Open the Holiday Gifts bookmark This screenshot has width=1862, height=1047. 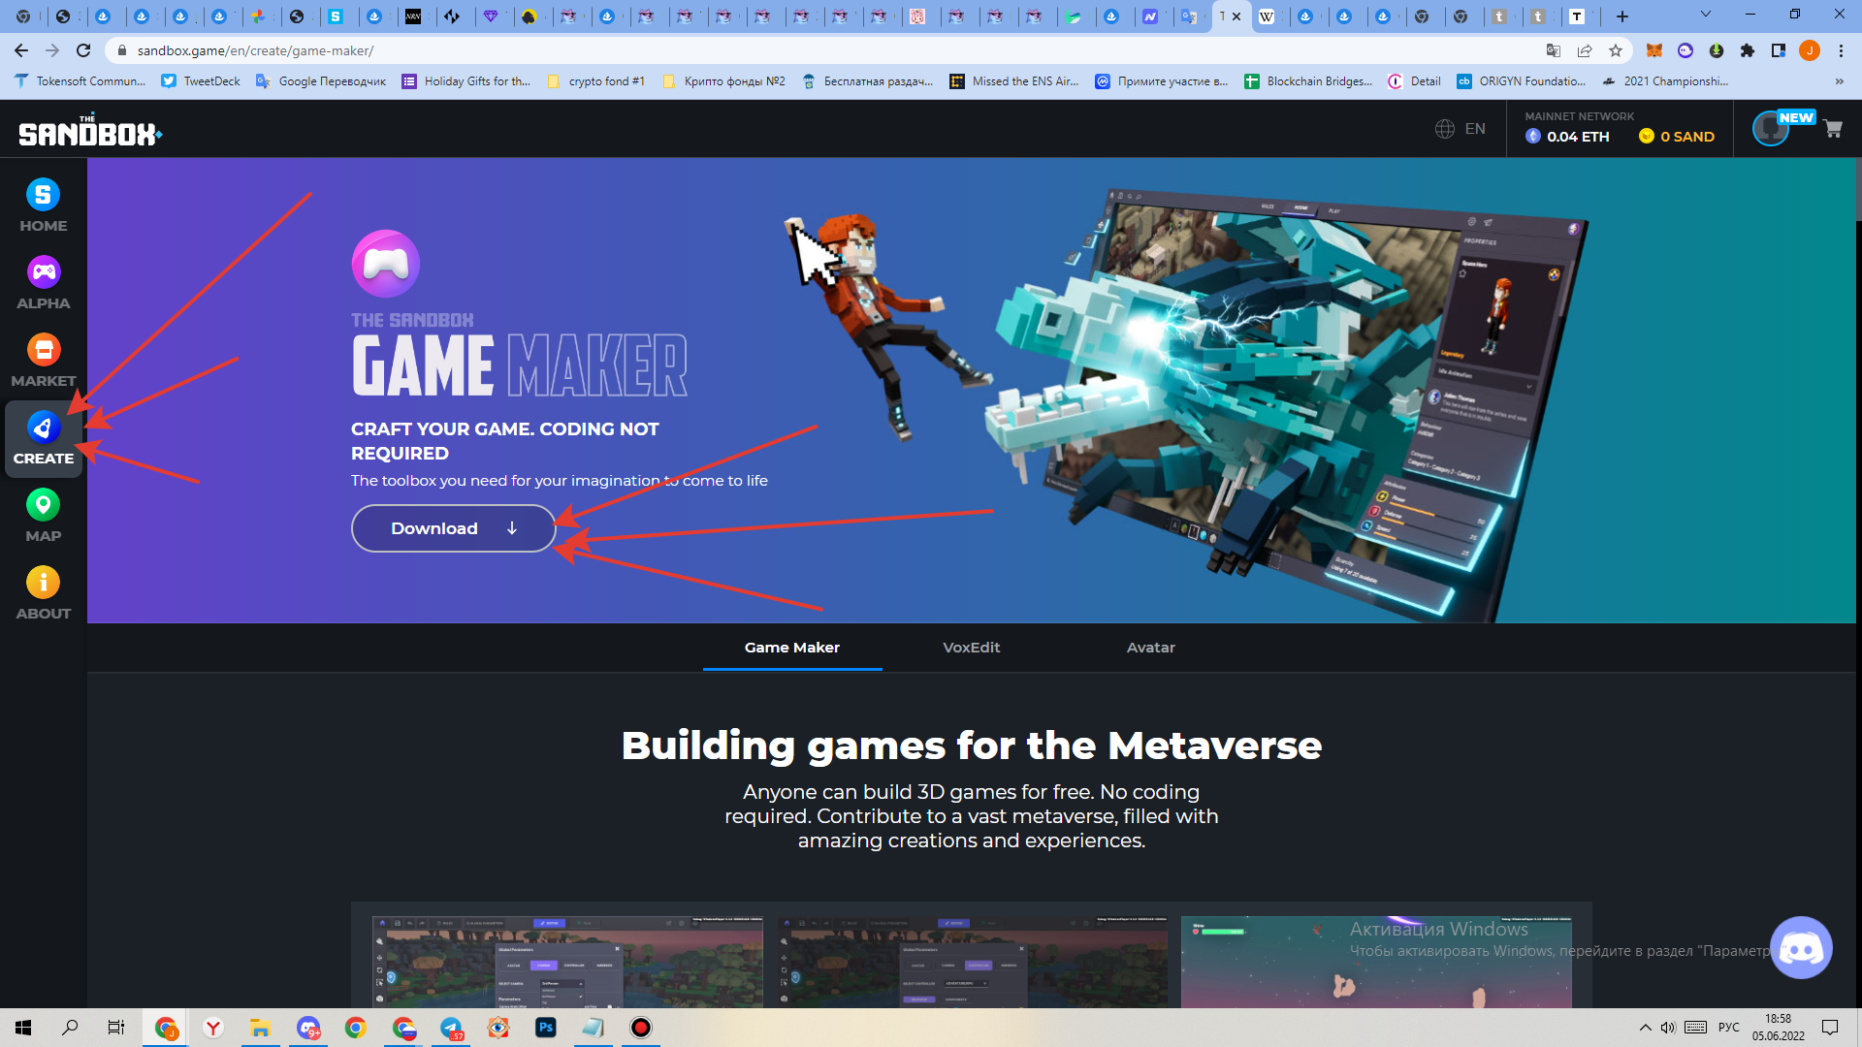[466, 81]
